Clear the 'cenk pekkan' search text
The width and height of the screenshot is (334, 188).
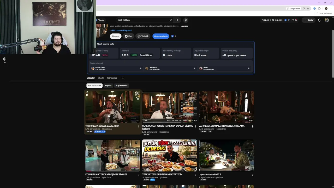pyautogui.click(x=171, y=20)
